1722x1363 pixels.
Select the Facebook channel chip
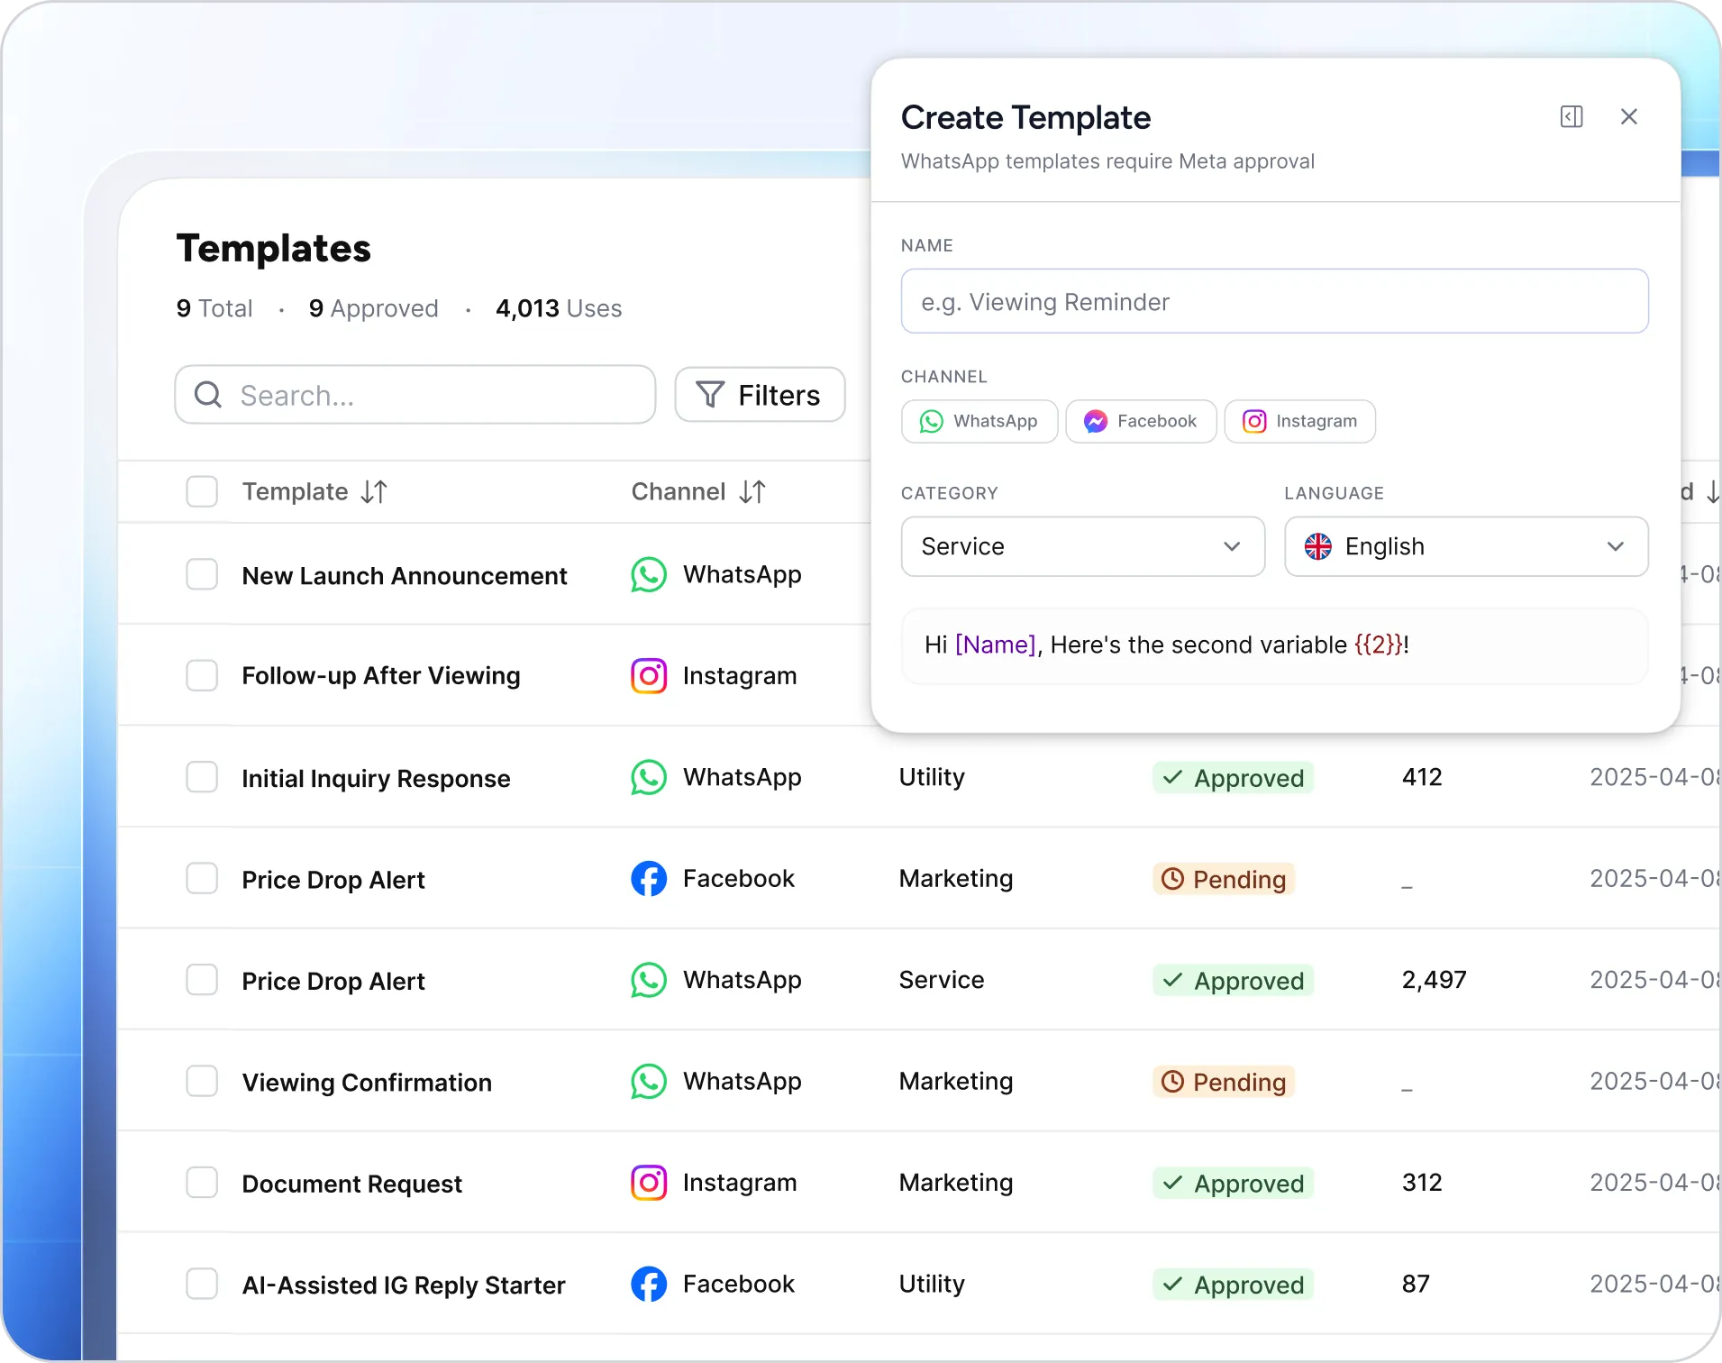1141,422
